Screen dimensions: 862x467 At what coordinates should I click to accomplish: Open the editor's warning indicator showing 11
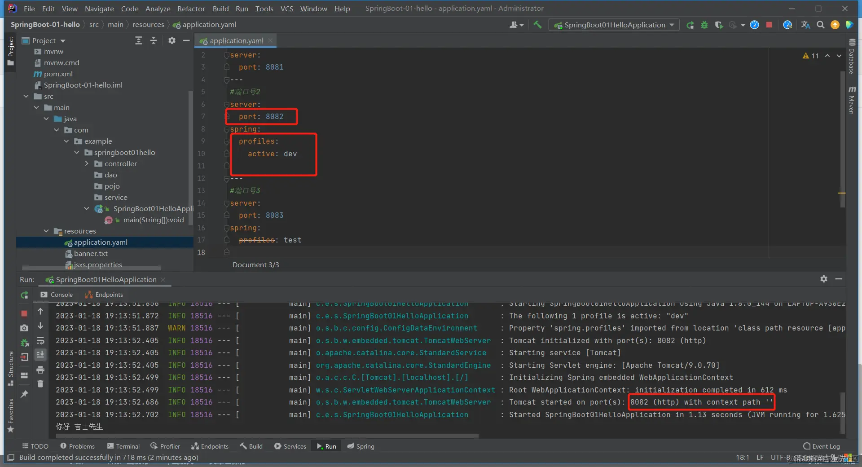811,56
